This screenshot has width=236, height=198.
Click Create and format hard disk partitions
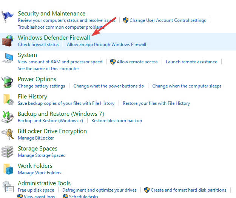point(188,190)
